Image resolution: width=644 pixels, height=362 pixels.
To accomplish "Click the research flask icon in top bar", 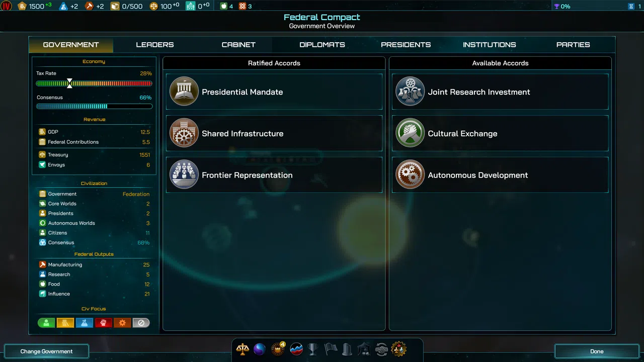I will coord(63,6).
